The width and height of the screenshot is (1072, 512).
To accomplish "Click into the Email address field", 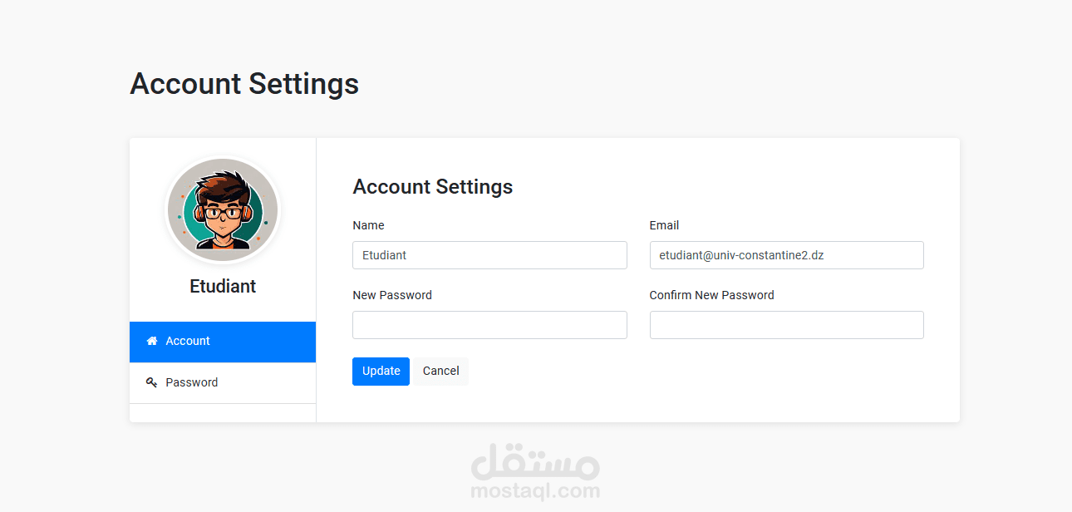I will pyautogui.click(x=786, y=255).
